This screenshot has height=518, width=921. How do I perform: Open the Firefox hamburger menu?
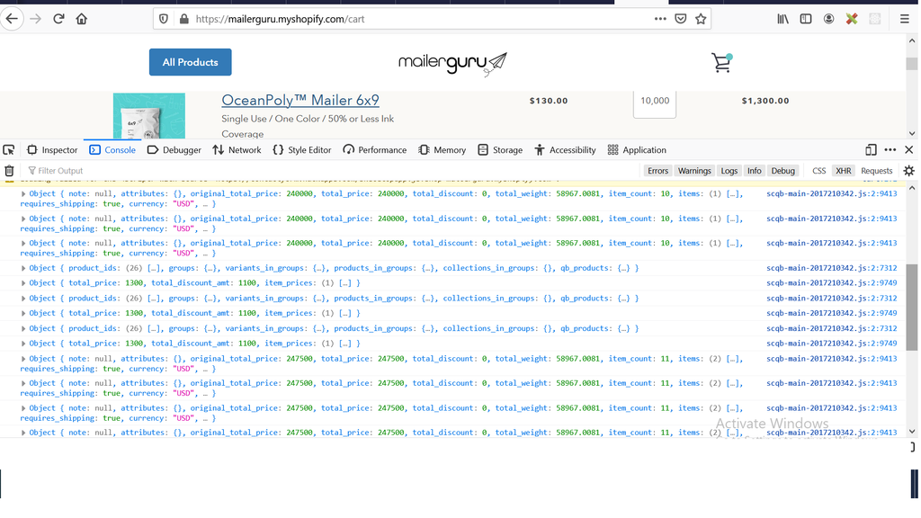[x=905, y=19]
